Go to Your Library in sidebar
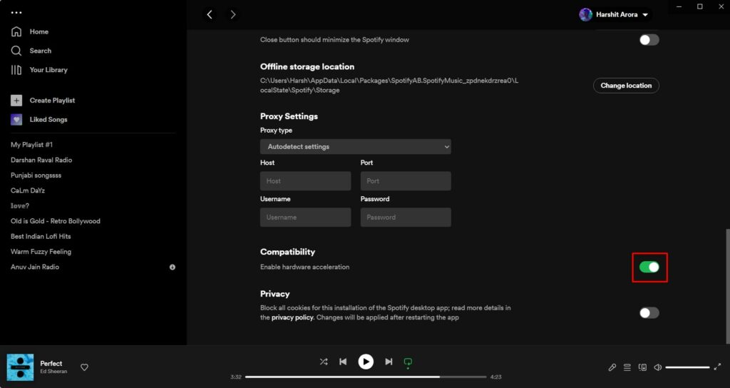The height and width of the screenshot is (388, 730). 48,70
